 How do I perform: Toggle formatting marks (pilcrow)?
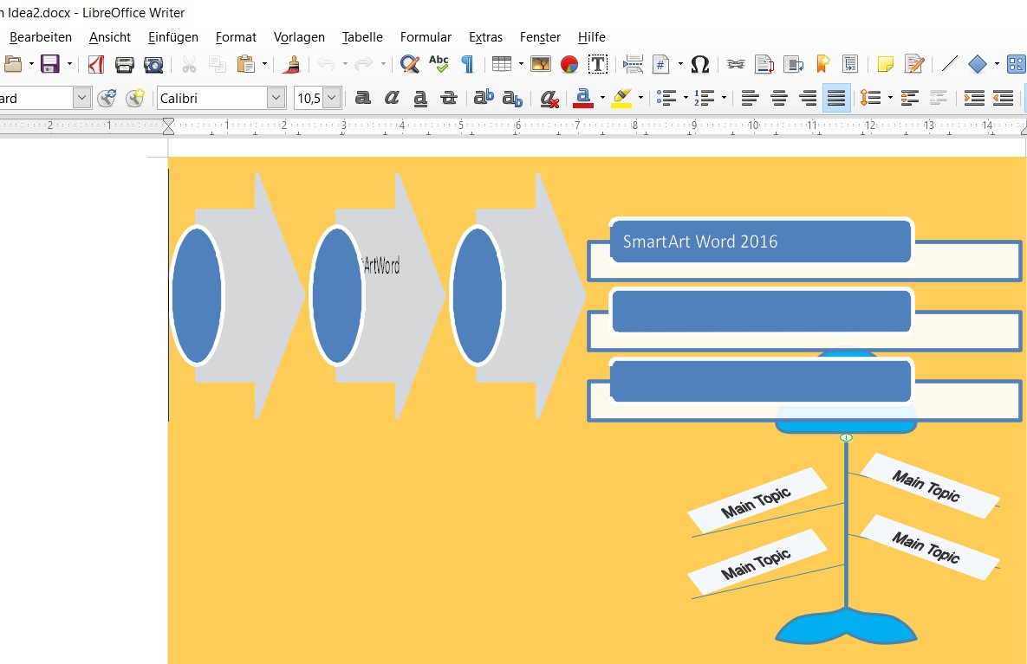pos(467,64)
